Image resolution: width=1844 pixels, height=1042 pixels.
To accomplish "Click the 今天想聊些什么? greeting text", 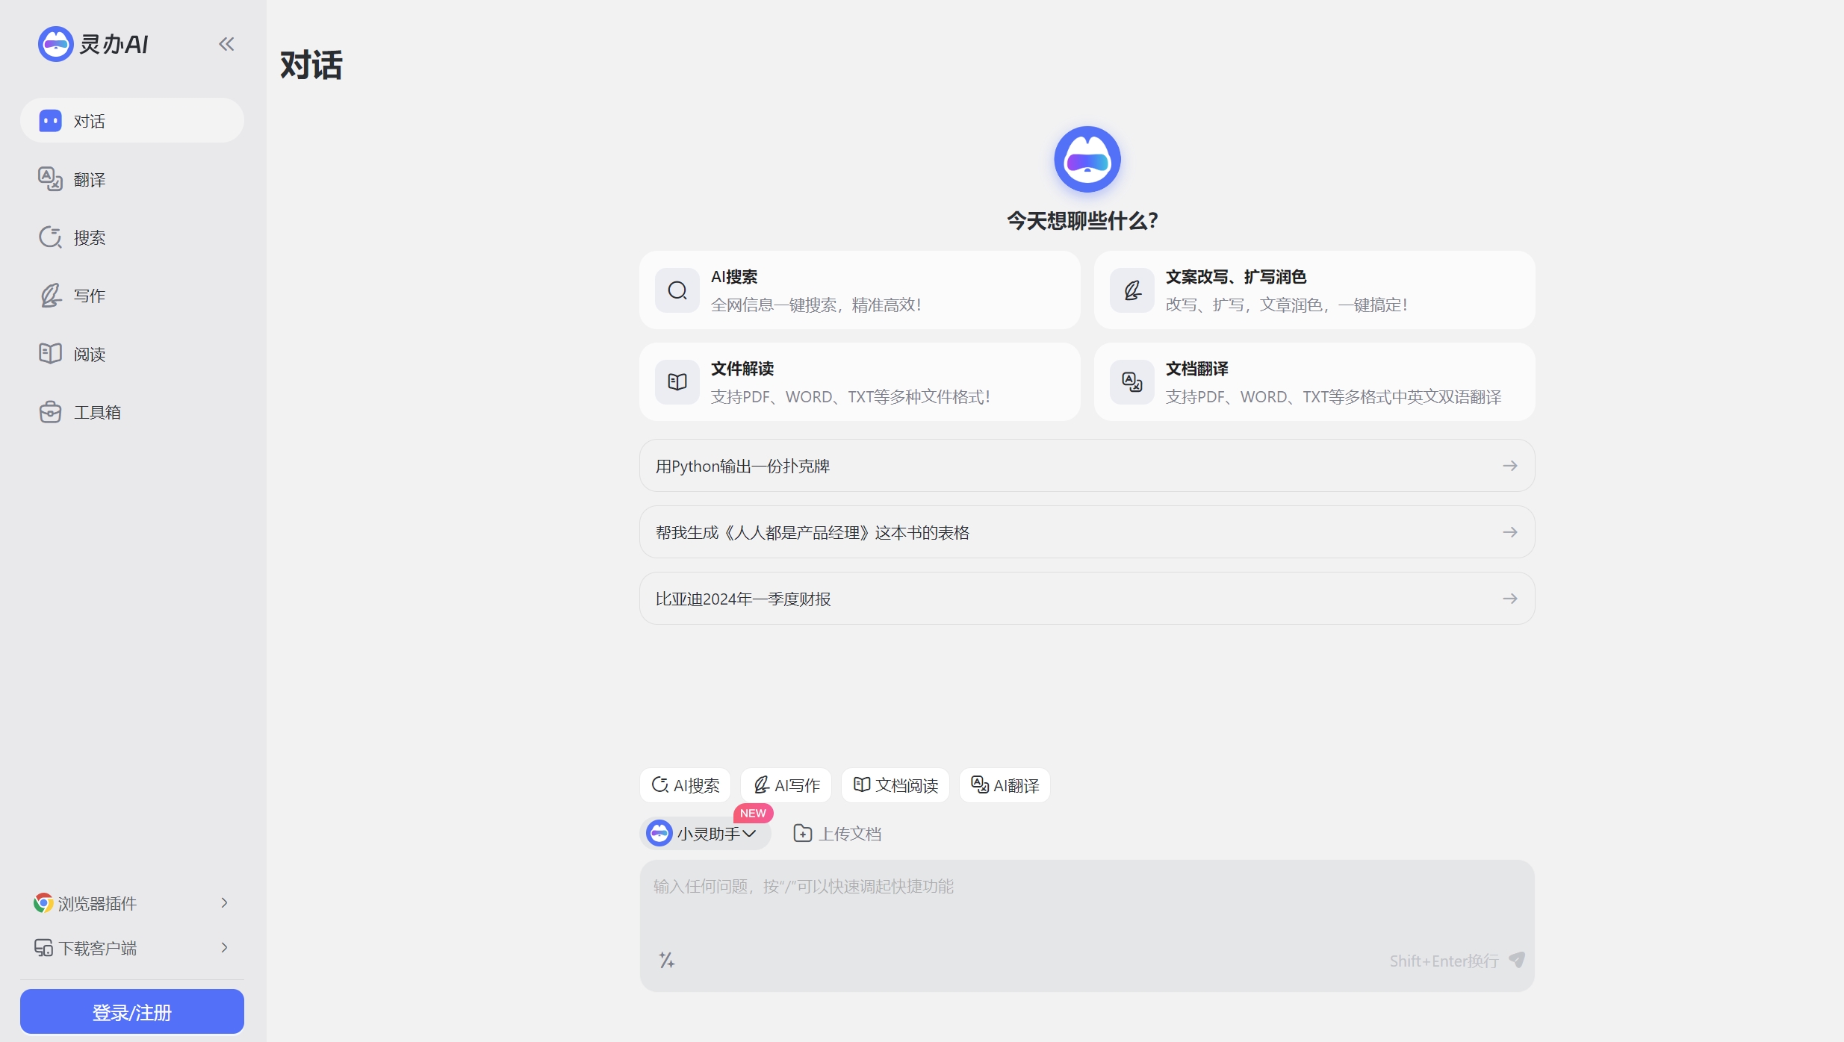I will point(1083,221).
